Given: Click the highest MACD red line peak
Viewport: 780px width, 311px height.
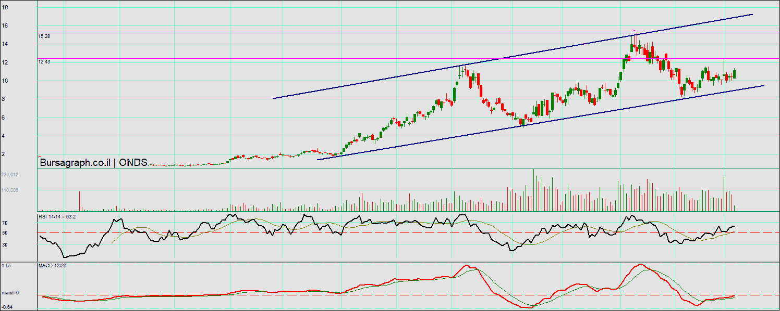Looking at the screenshot, I should (639, 264).
